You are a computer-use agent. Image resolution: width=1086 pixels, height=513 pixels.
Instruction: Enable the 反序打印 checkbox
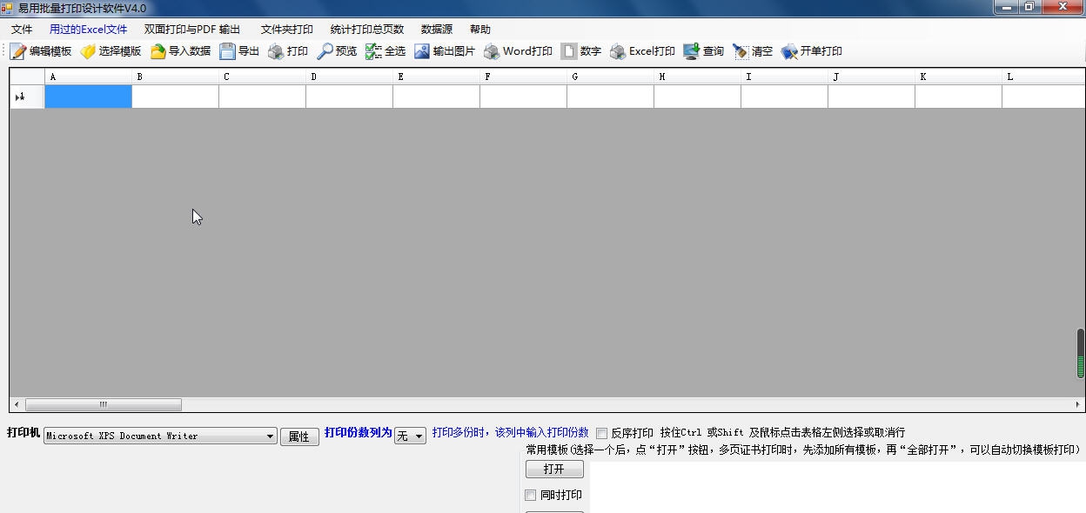(x=600, y=432)
